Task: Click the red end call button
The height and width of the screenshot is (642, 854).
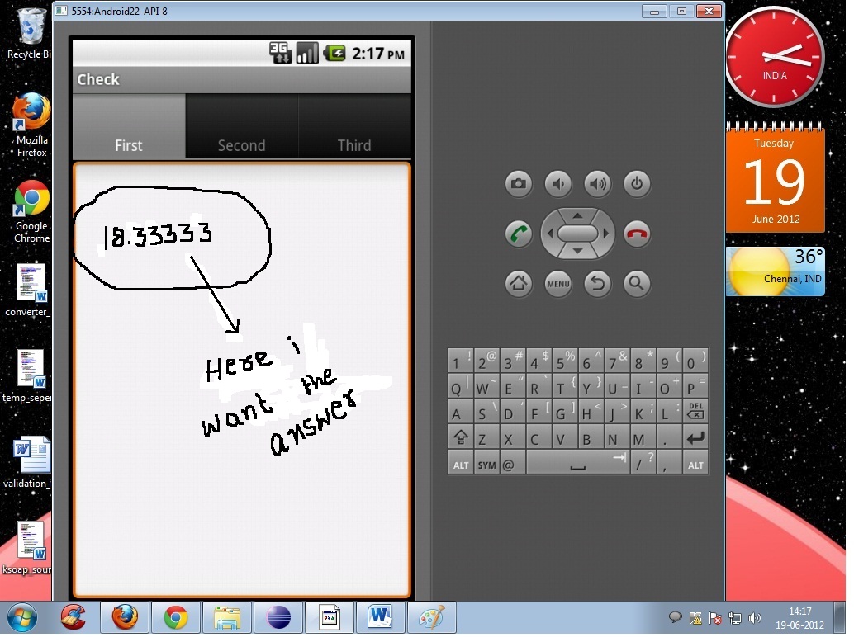Action: tap(637, 234)
